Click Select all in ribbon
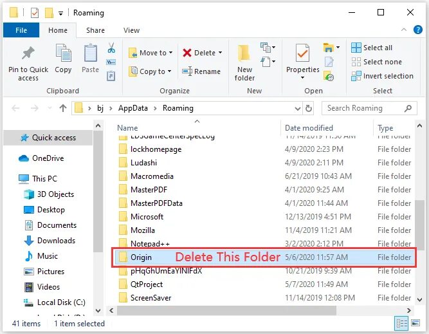Image resolution: width=429 pixels, height=334 pixels. click(372, 48)
